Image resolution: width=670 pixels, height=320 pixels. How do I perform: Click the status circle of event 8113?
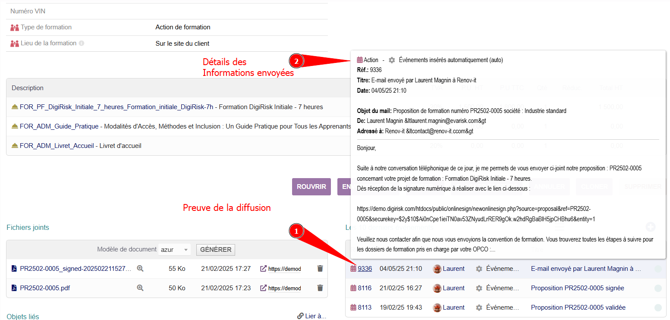click(658, 308)
